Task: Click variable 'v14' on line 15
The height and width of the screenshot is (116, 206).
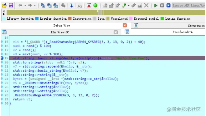Action: pyautogui.click(x=16, y=42)
